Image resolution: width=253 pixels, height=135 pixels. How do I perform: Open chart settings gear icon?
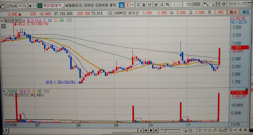(223, 4)
